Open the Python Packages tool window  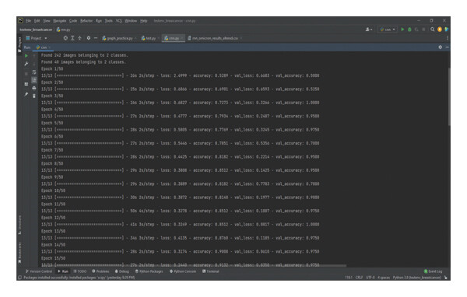[x=149, y=271]
